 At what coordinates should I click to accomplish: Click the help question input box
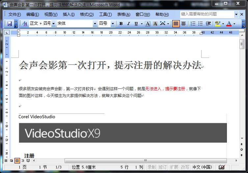pos(207,14)
